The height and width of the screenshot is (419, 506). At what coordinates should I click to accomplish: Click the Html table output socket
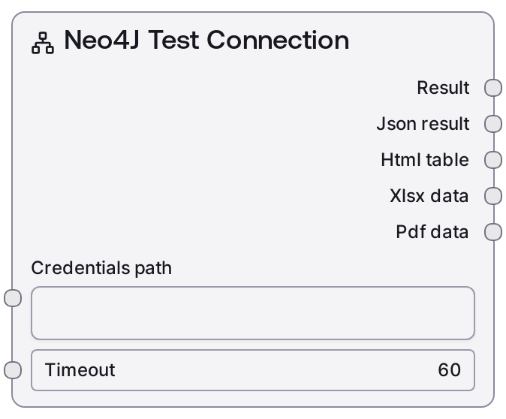pyautogui.click(x=493, y=160)
